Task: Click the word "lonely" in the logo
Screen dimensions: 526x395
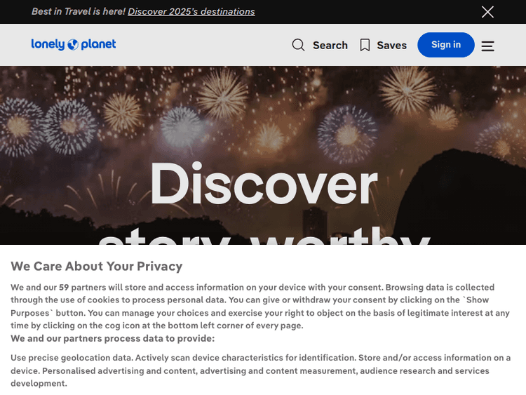Action: [48, 44]
